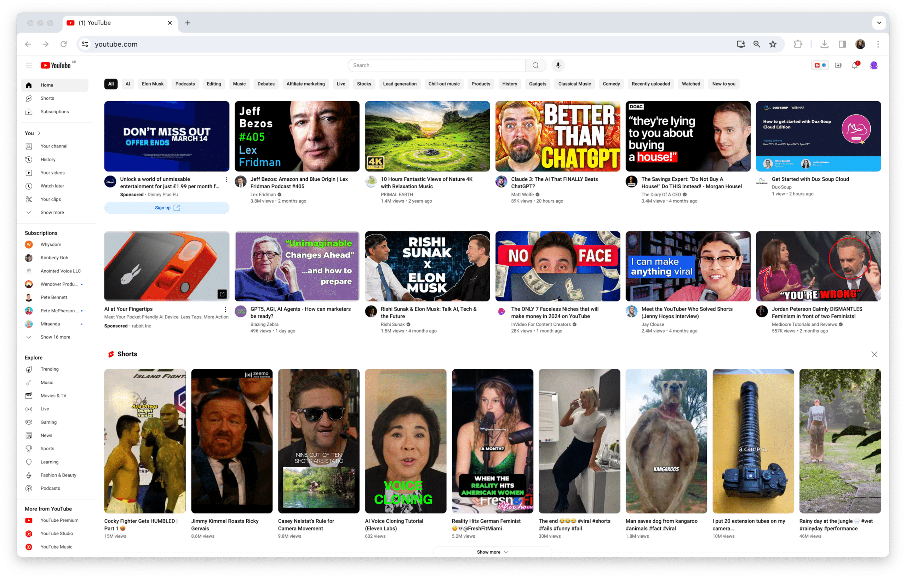Open YouTube Premium link
The image size is (906, 578).
click(x=55, y=520)
